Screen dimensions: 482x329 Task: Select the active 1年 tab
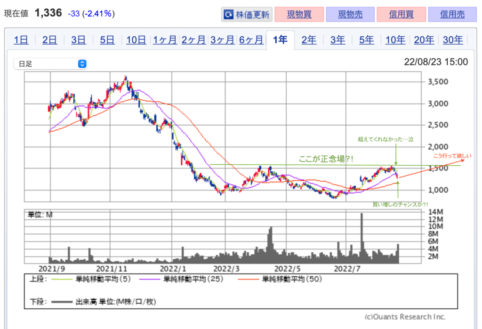(280, 40)
